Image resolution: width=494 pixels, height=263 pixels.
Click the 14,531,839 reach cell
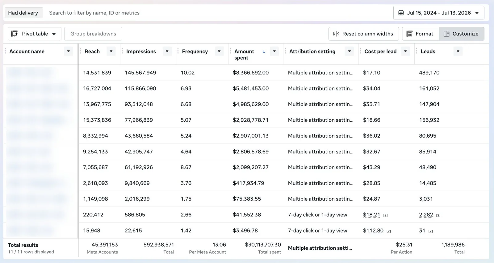[97, 73]
